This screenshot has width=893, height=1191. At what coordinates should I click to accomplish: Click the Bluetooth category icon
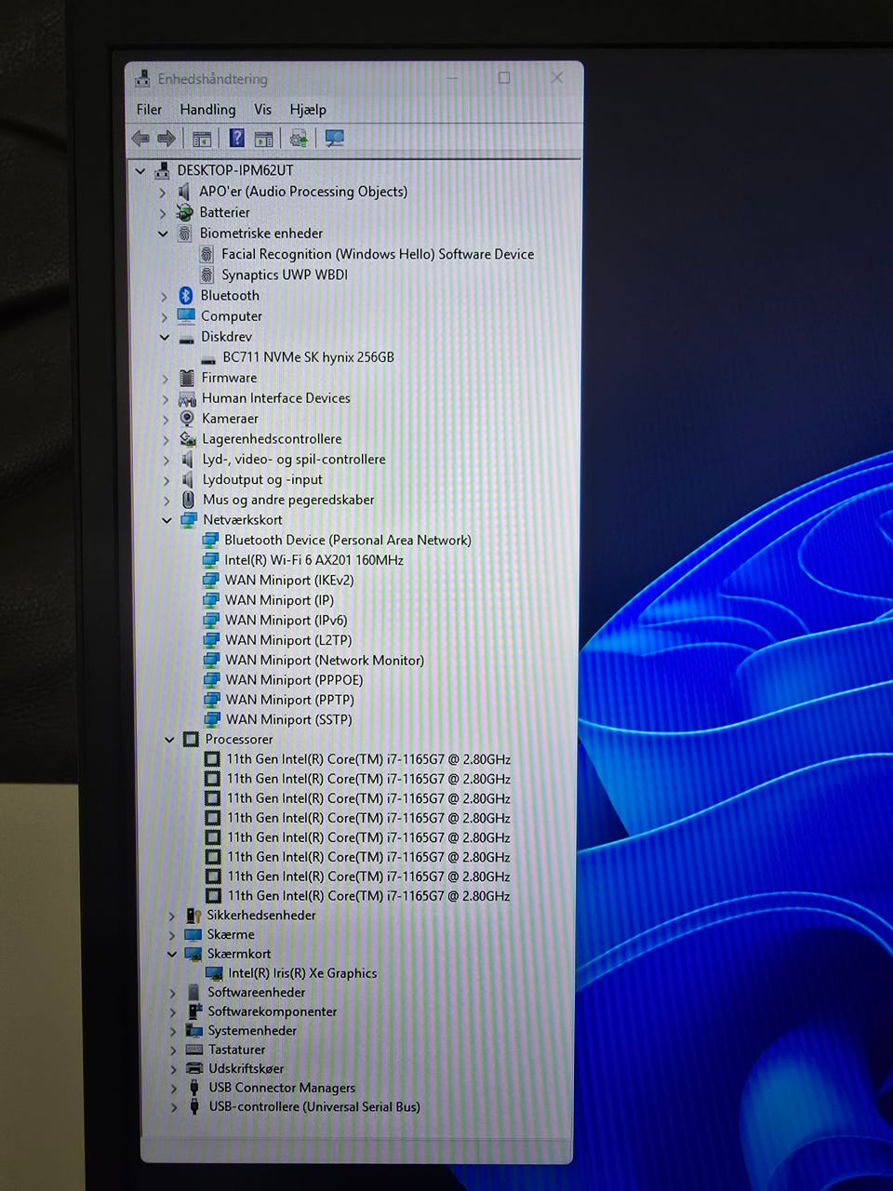(x=186, y=295)
